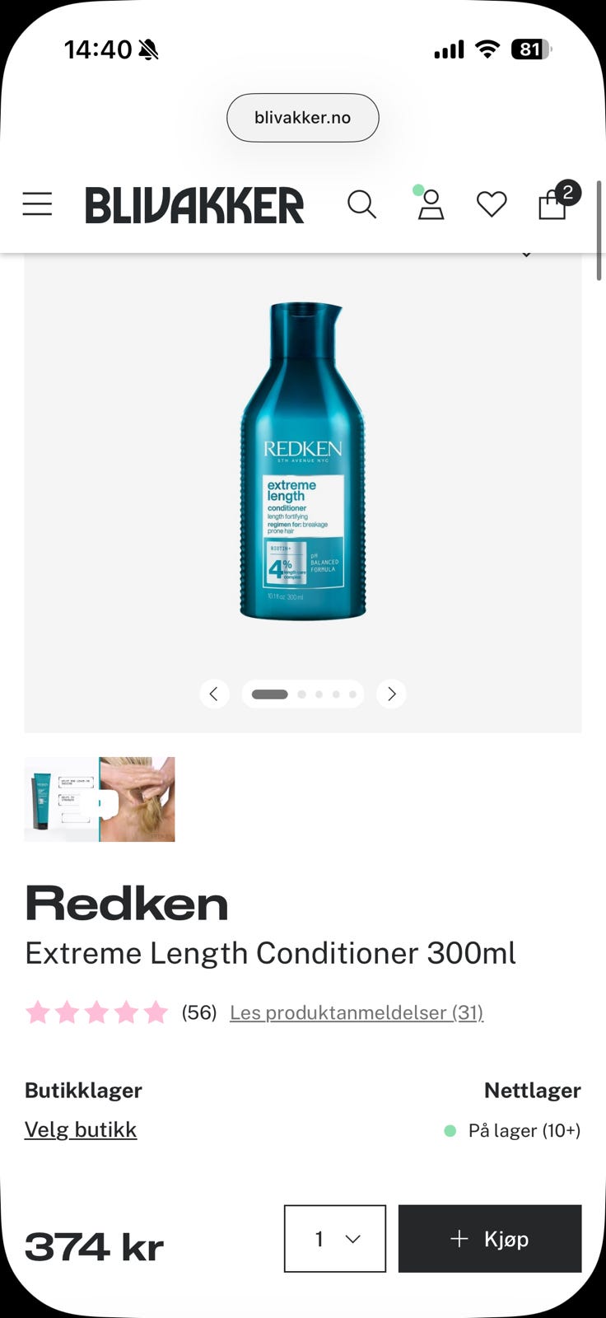Show the previous product image arrow

[214, 694]
